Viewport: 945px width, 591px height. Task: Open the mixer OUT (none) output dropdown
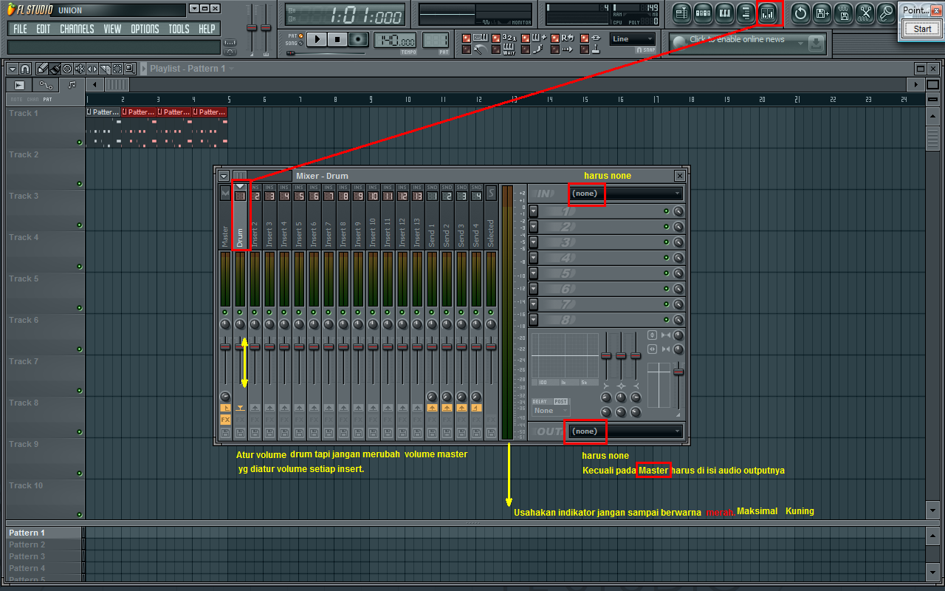pos(626,431)
